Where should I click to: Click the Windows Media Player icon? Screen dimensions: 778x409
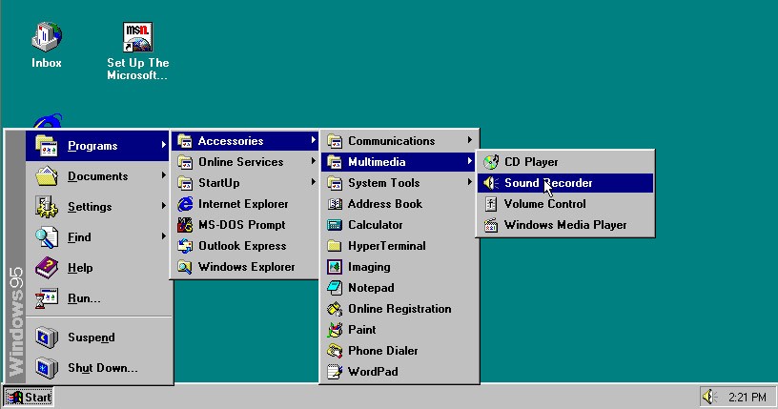click(x=491, y=225)
